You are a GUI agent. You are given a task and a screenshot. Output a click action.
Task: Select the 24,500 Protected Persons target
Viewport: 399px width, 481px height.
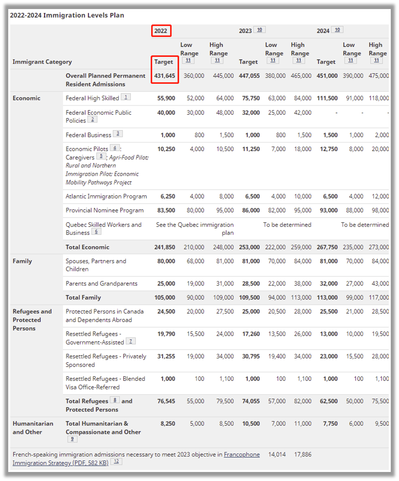(166, 312)
